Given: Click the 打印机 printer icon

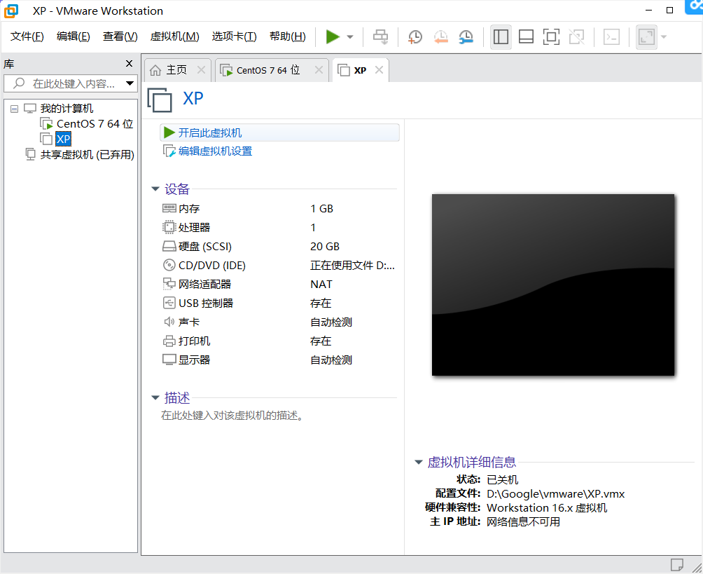Looking at the screenshot, I should [169, 341].
